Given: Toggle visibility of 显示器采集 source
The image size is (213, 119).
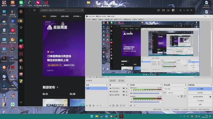Looking at the screenshot, I should 124,95.
